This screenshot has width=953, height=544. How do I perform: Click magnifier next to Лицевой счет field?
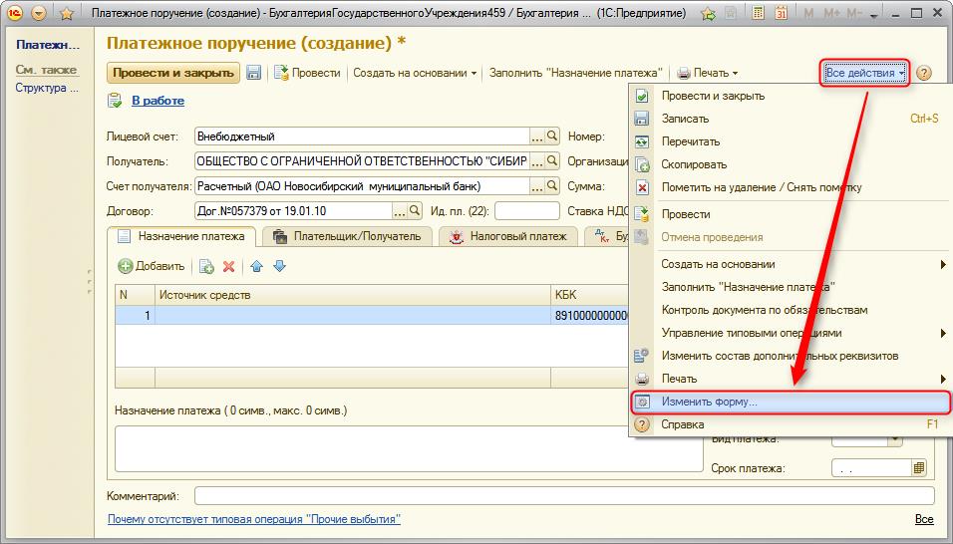pos(552,136)
